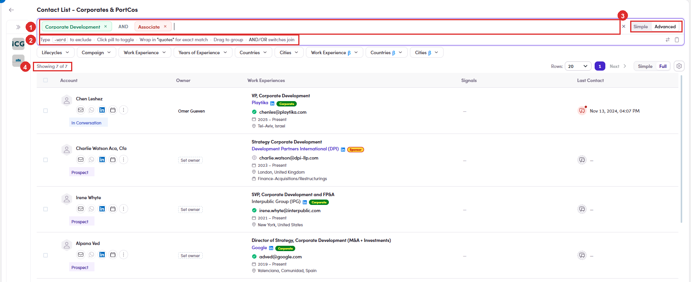Click the swap arrows icon under search
The height and width of the screenshot is (282, 691).
coord(668,40)
